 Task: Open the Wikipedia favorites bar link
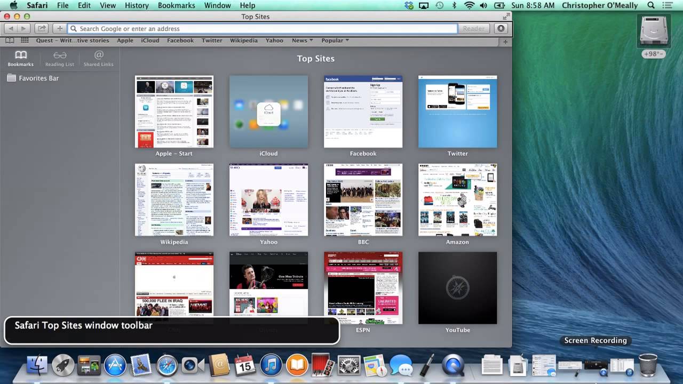(x=244, y=41)
